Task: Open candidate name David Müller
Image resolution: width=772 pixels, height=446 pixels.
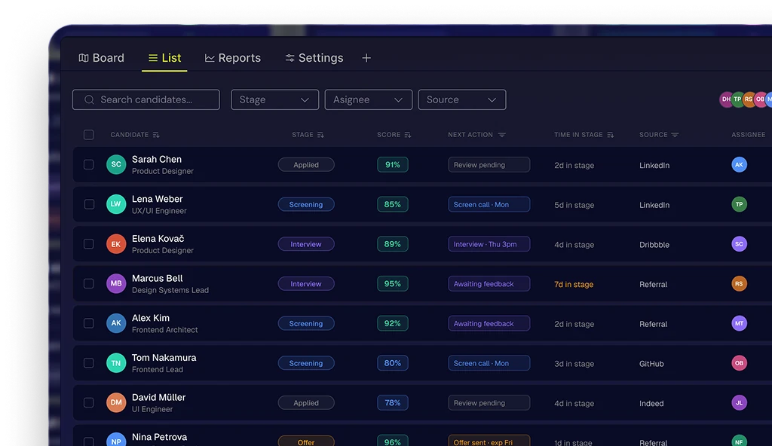Action: (x=158, y=397)
